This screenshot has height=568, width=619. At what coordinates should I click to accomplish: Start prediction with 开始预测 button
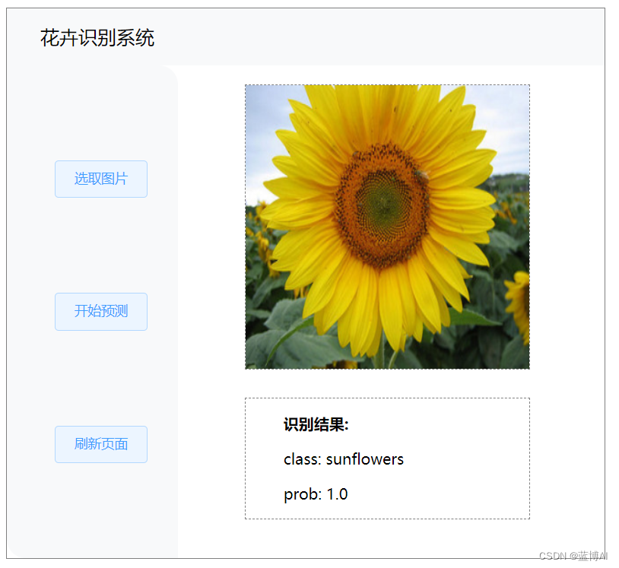coord(101,312)
